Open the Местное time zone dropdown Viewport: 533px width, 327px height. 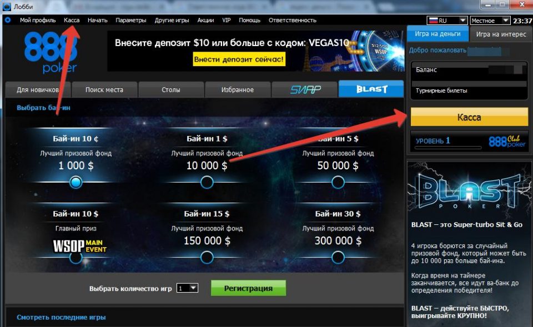505,21
